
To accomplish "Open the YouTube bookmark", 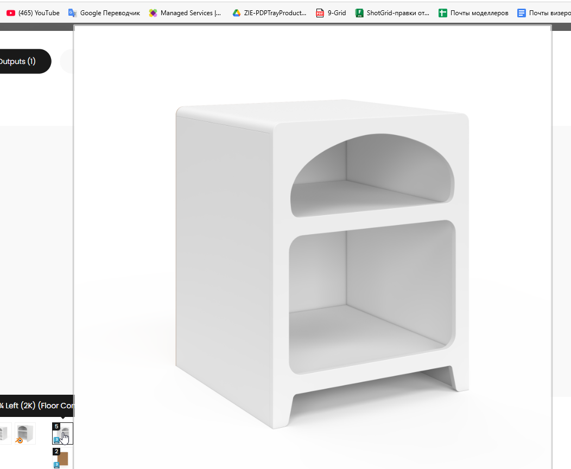I will coord(33,13).
